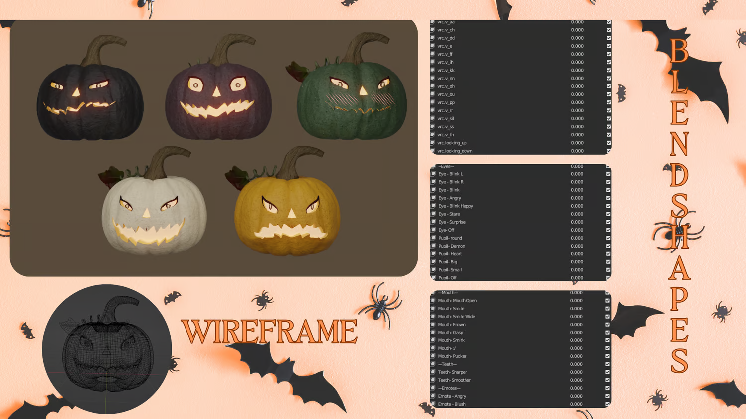The image size is (746, 419).
Task: Select the '--Eyes--' separator row name
Action: pyautogui.click(x=446, y=166)
